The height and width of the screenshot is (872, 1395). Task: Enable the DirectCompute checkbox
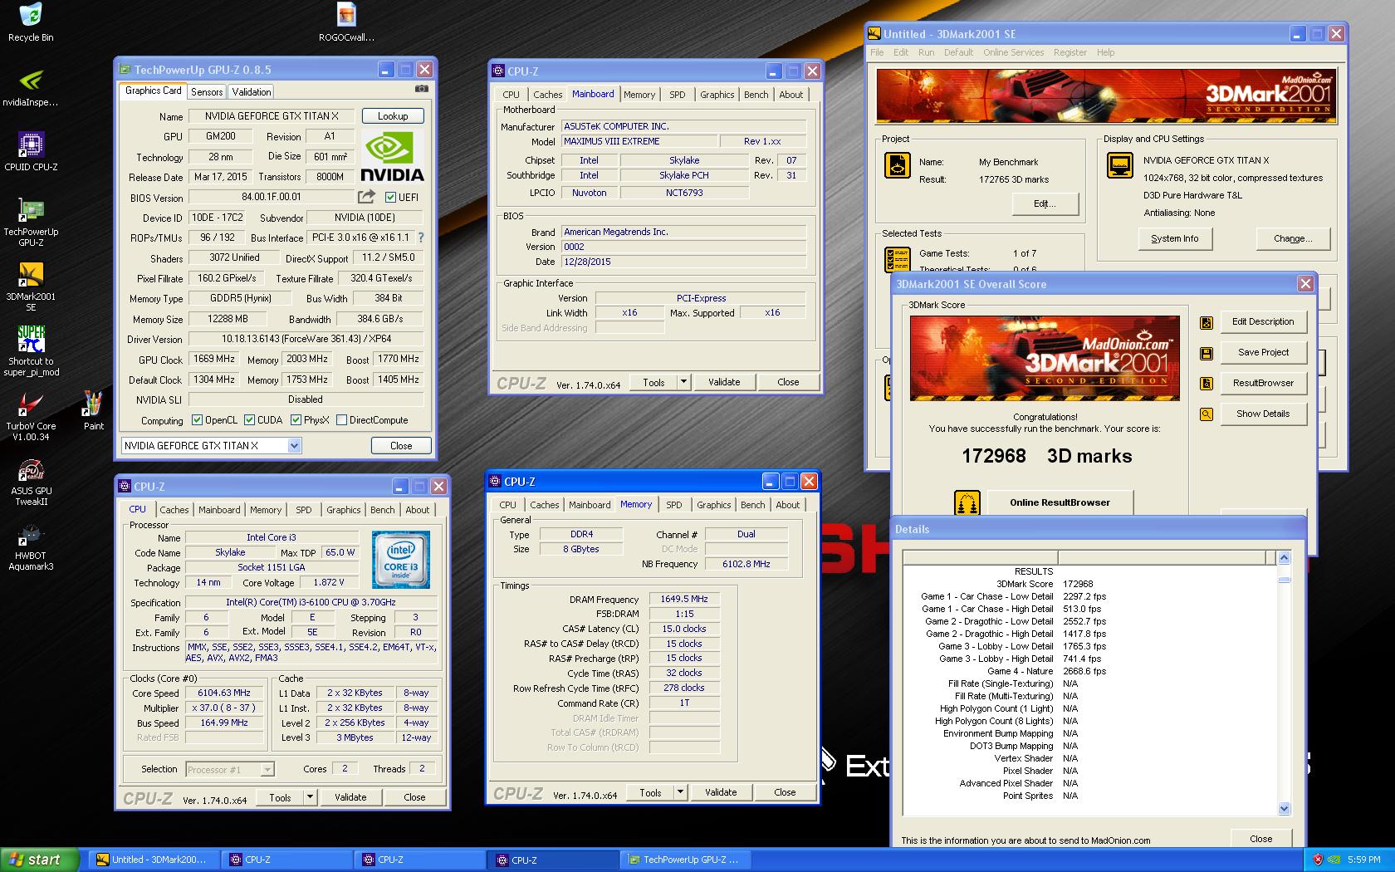tap(341, 420)
